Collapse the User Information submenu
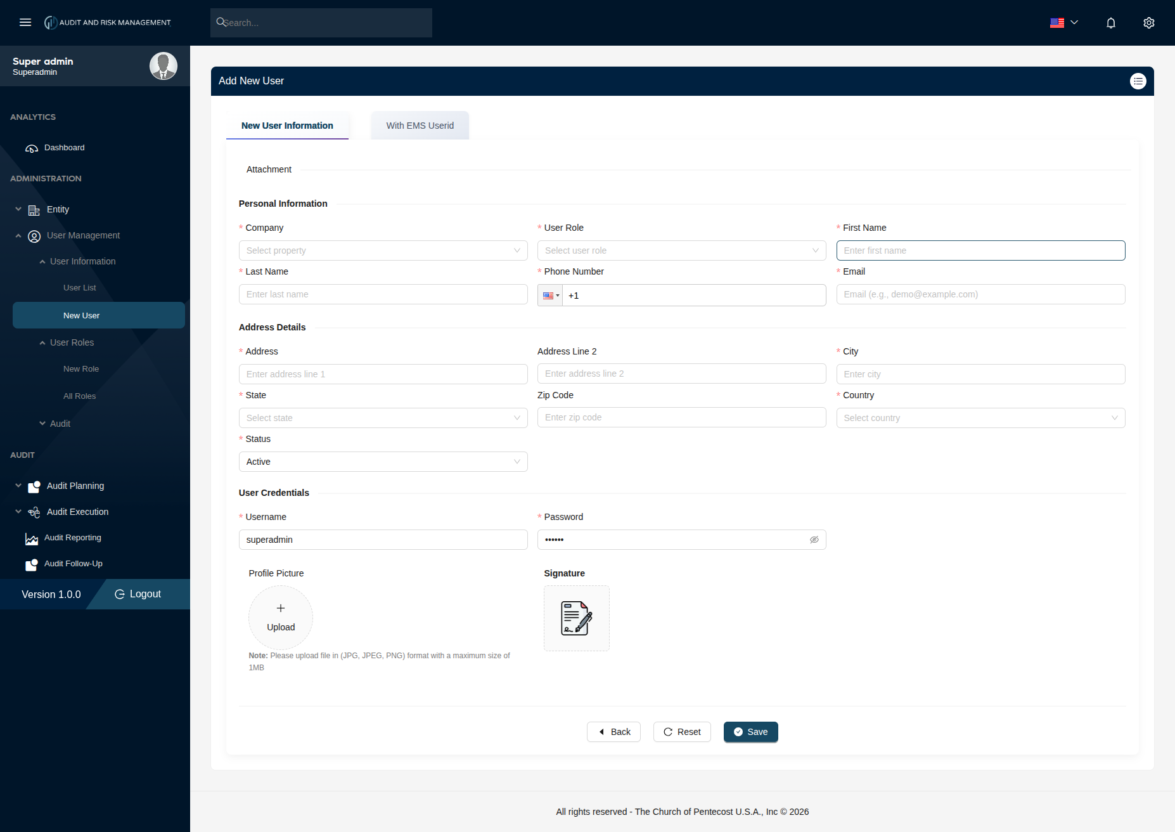Viewport: 1175px width, 832px height. (x=42, y=261)
